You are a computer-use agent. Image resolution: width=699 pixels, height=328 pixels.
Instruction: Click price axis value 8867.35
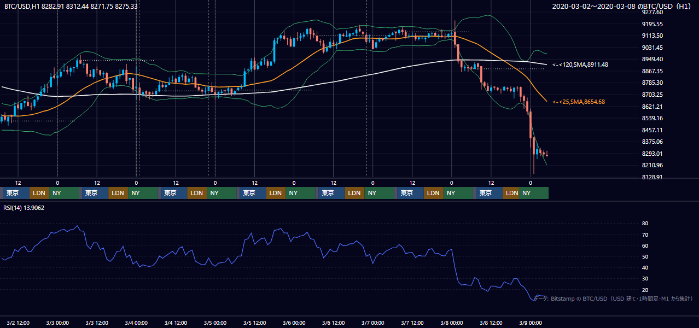click(x=653, y=71)
